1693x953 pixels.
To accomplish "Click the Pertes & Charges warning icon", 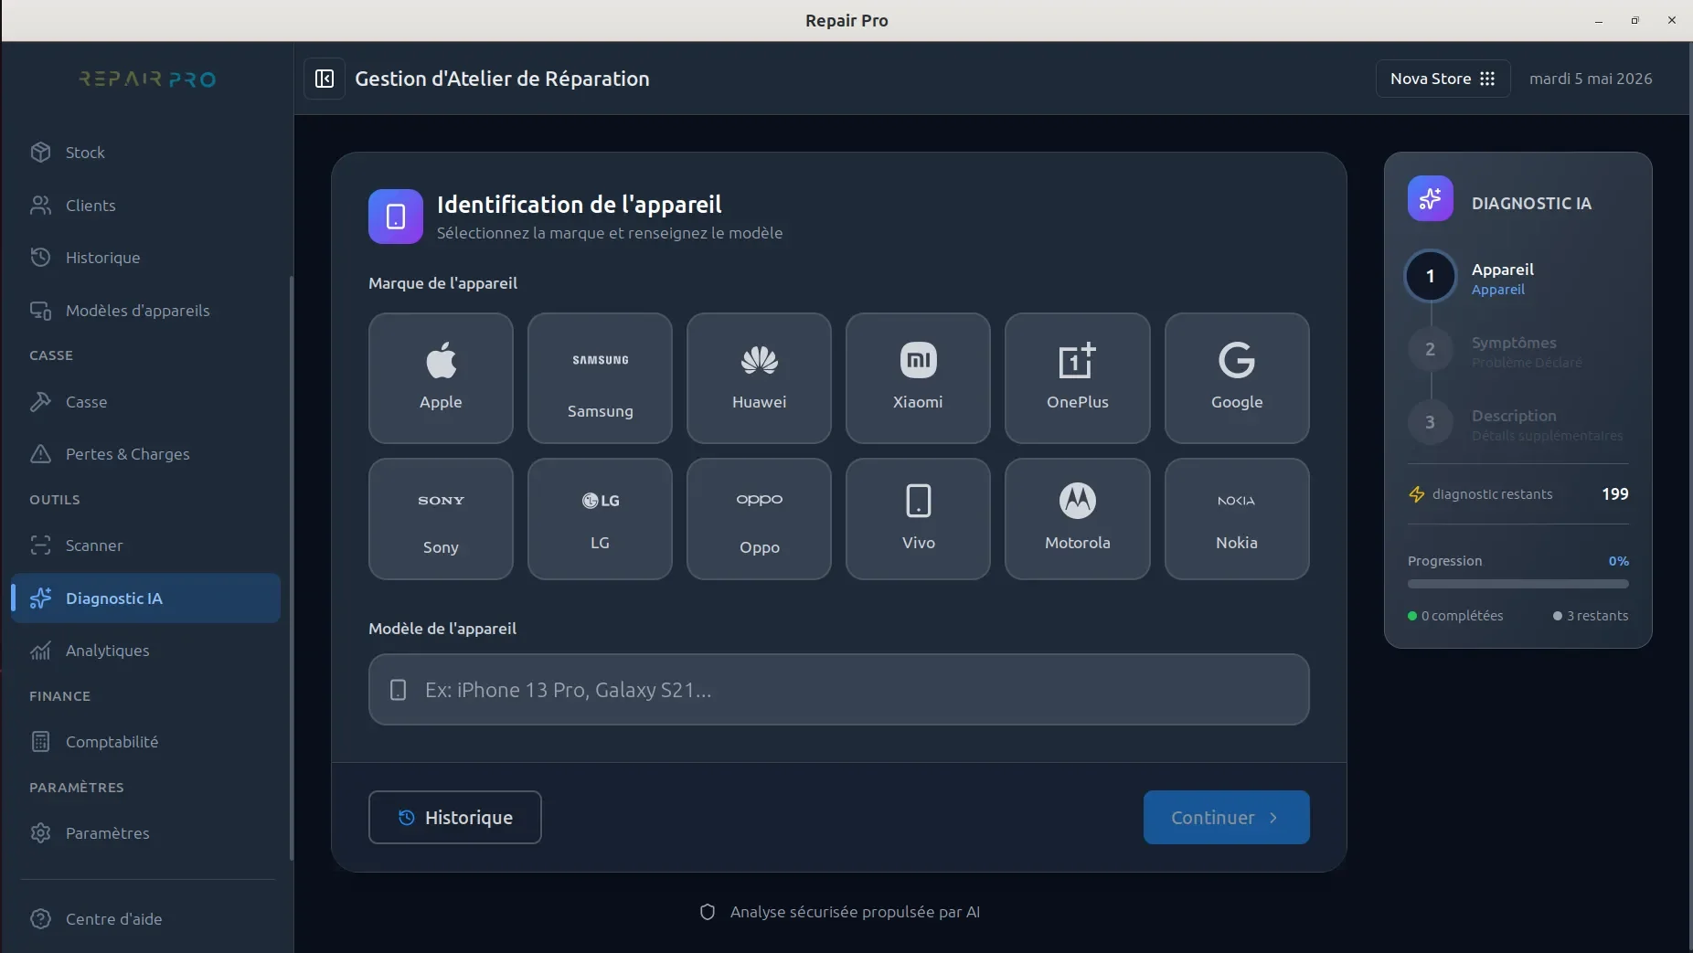I will [40, 454].
